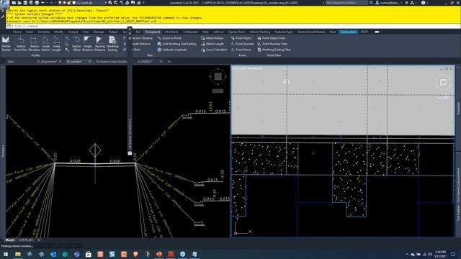Click the ViewCube in left viewport
461x259 pixels.
(x=218, y=77)
